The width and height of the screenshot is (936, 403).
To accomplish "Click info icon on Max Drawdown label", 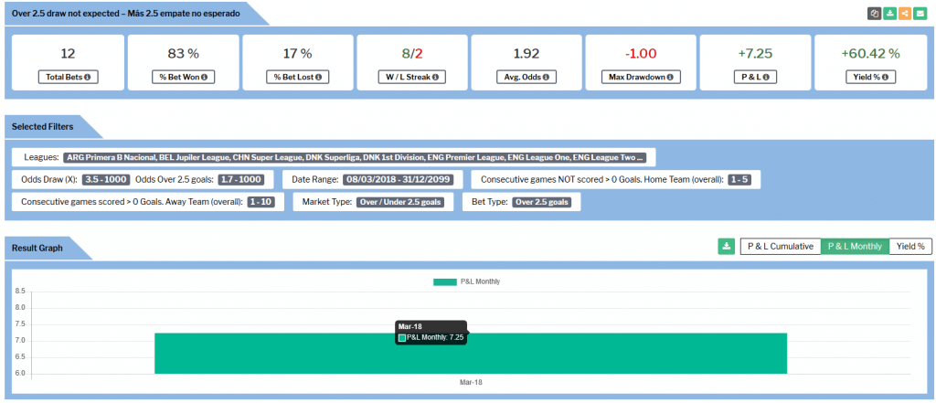I will [669, 78].
